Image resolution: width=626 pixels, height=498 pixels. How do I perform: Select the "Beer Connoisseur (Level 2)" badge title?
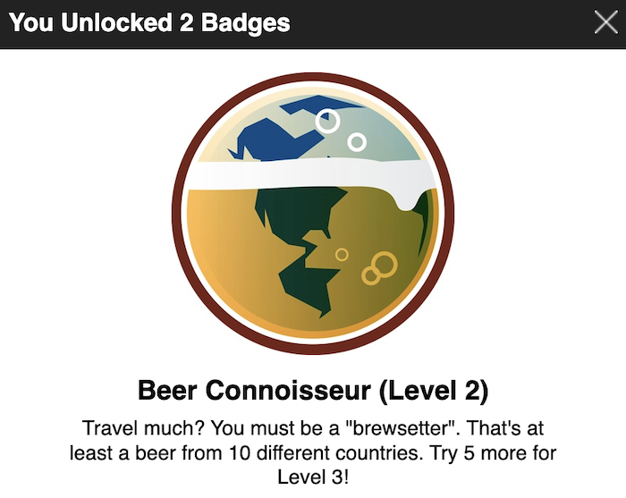click(313, 391)
